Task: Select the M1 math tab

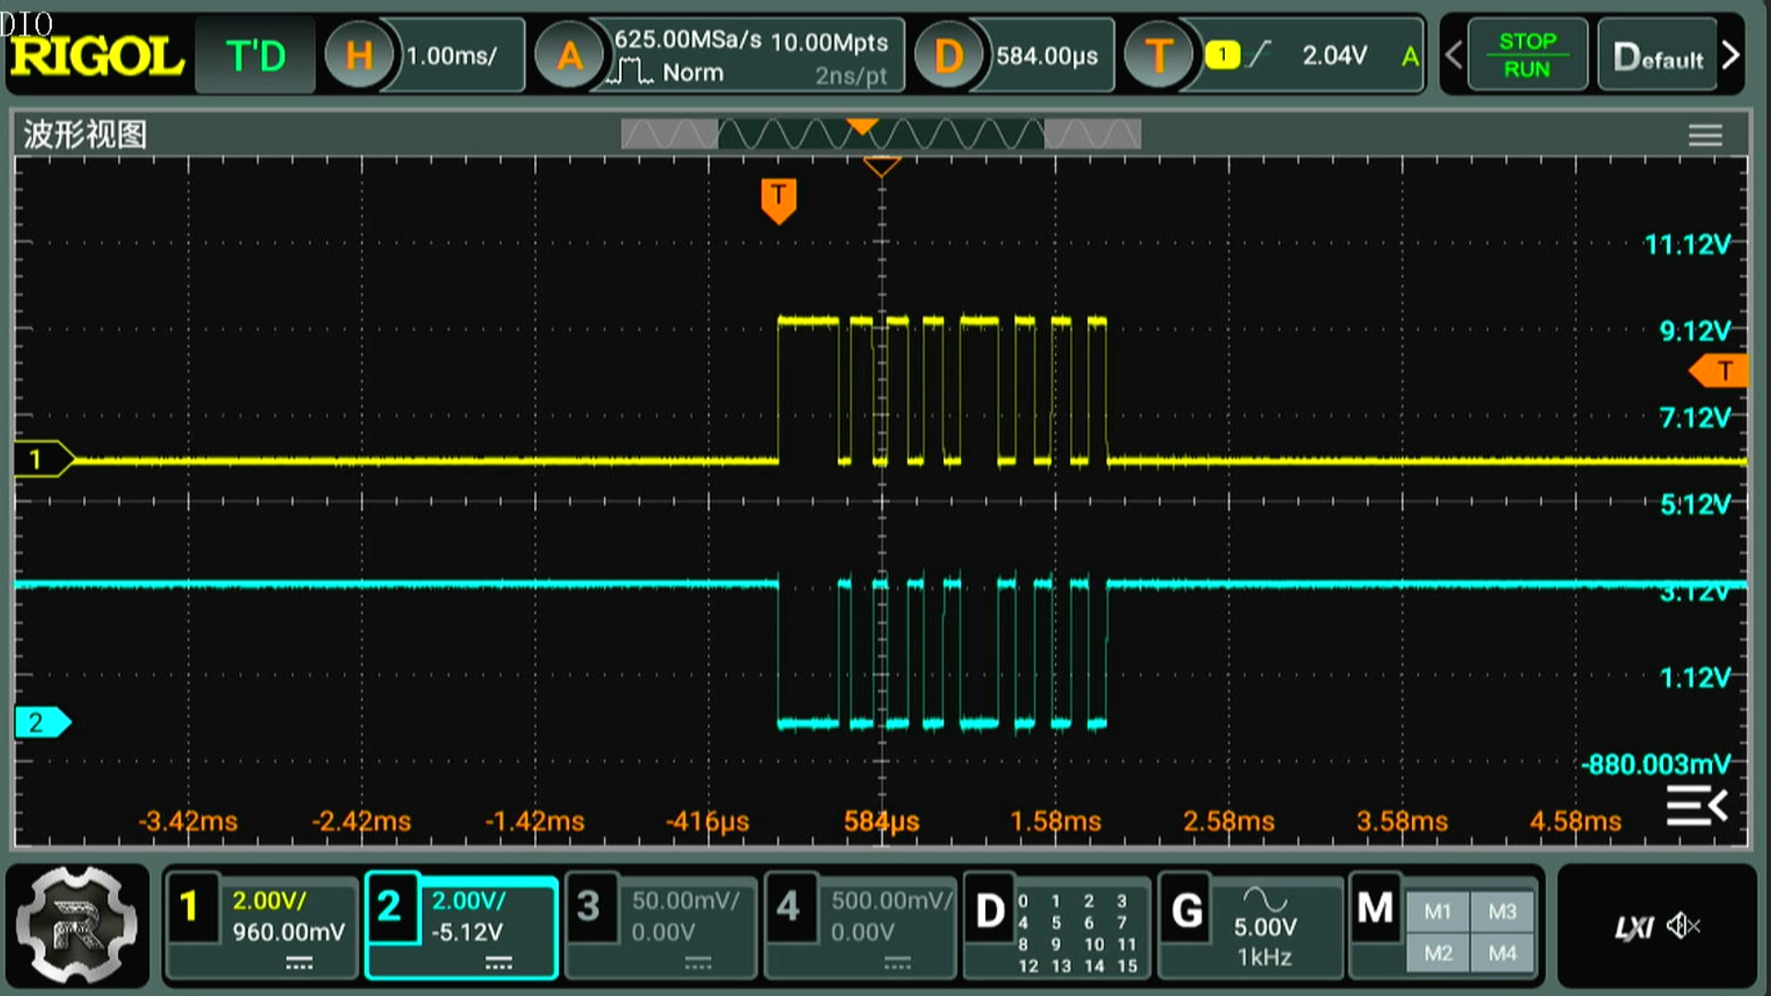Action: [1437, 912]
